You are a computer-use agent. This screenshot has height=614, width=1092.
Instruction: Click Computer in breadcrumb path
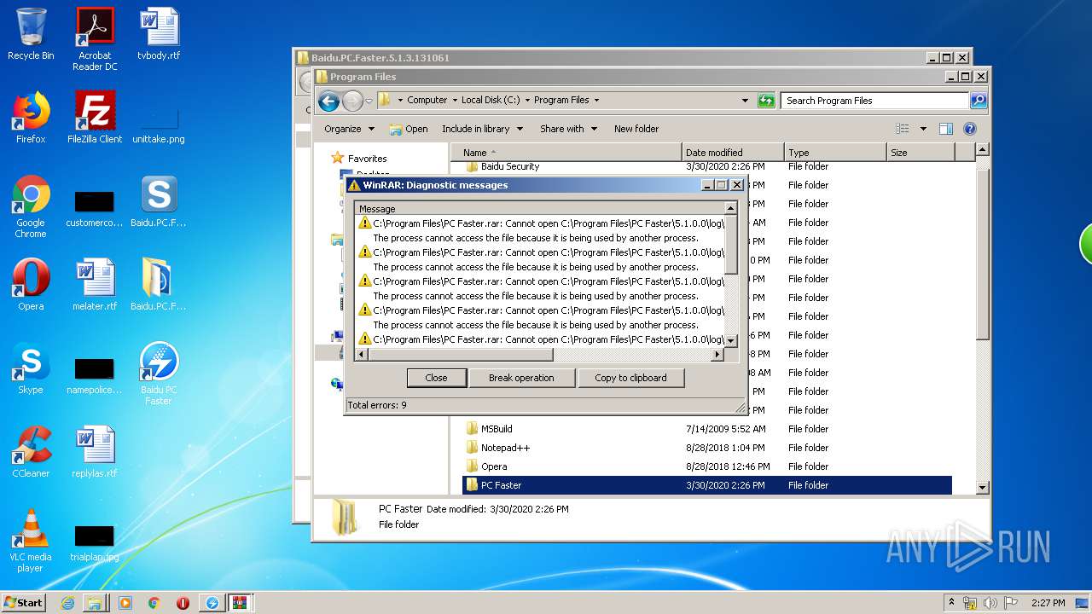tap(427, 100)
